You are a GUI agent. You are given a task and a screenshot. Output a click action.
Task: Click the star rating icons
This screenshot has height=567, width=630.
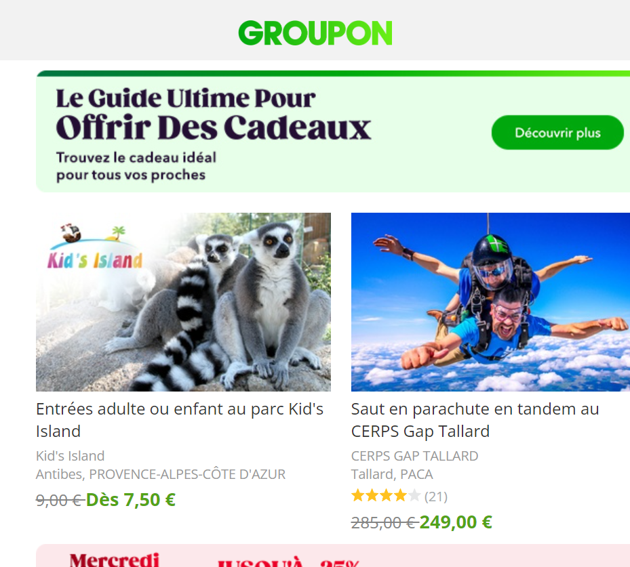pos(386,496)
